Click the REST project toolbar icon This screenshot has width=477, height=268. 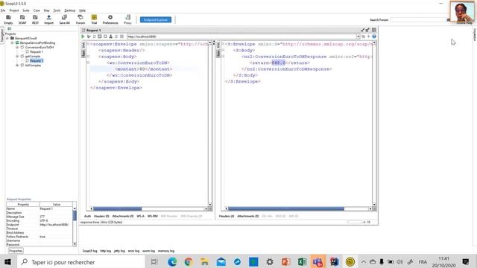click(x=35, y=19)
